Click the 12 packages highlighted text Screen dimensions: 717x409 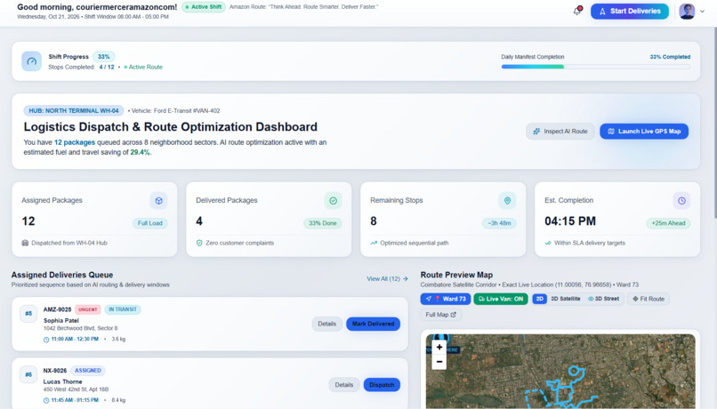(x=75, y=142)
